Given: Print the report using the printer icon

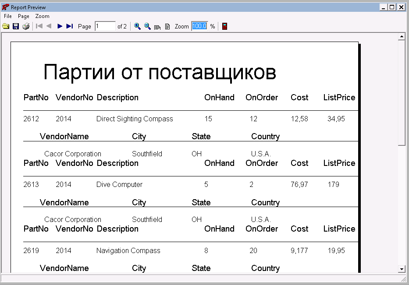Looking at the screenshot, I should click(26, 26).
